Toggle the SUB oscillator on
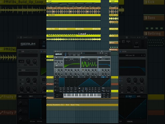This screenshot has width=165, height=124. [55, 57]
